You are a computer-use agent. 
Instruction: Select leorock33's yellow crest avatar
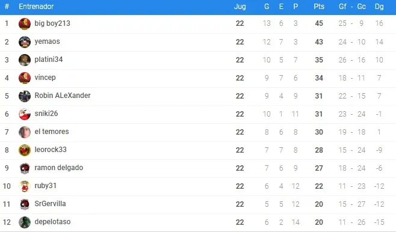click(25, 150)
